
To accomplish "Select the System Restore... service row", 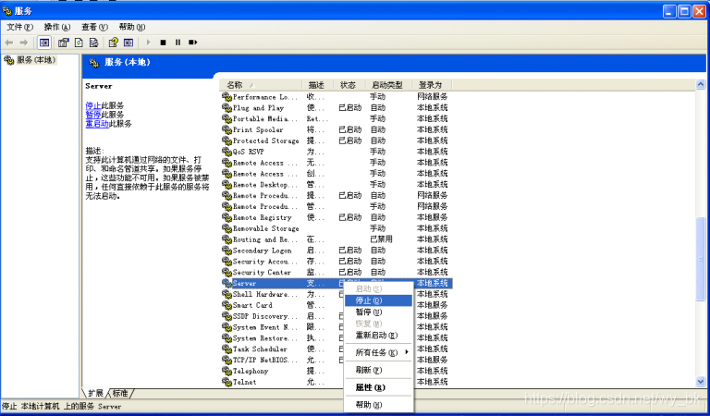I will [337, 338].
